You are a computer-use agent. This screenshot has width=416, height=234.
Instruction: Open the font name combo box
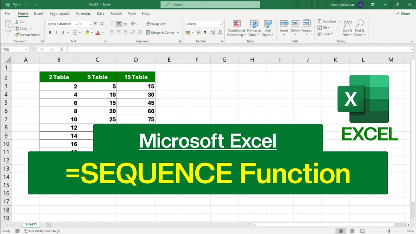point(62,24)
